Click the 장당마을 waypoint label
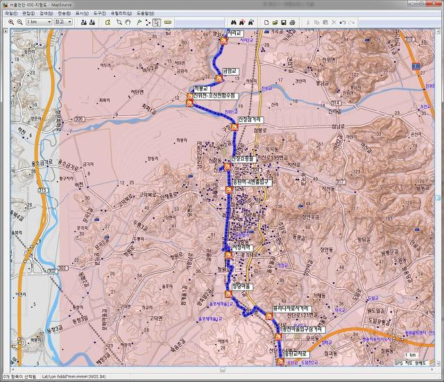Image resolution: width=444 pixels, height=382 pixels. (242, 286)
